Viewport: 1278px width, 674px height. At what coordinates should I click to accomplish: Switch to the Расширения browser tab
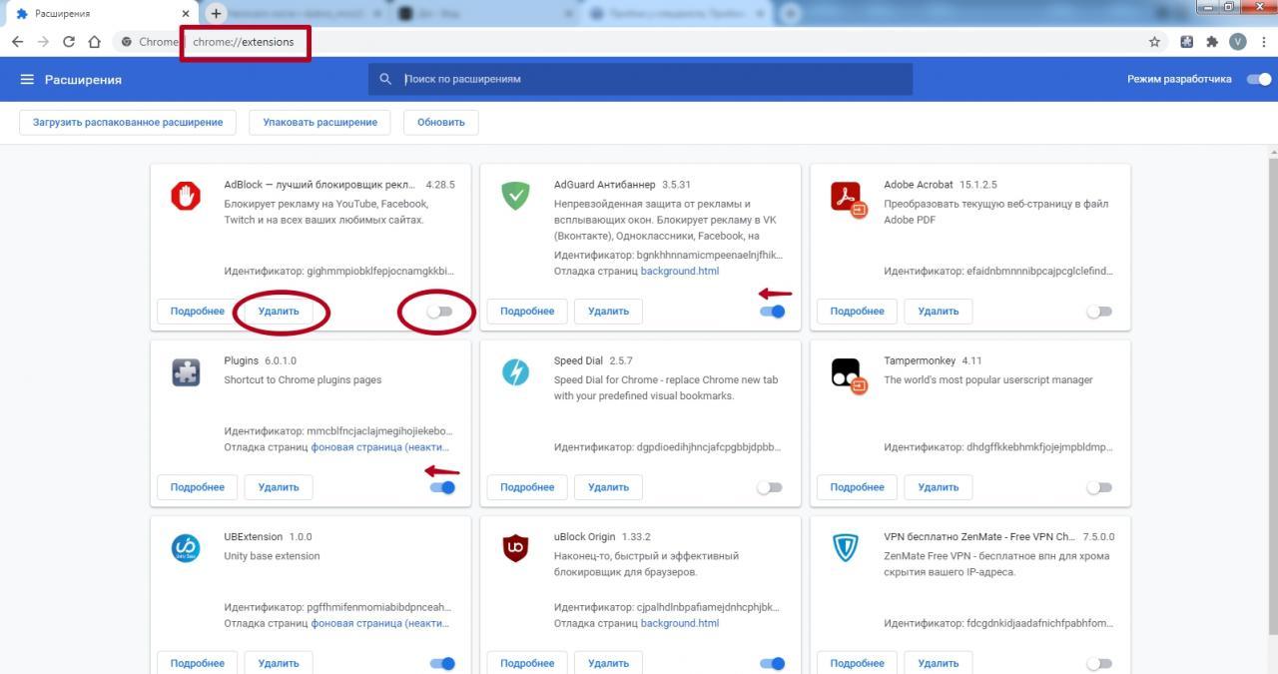click(100, 14)
